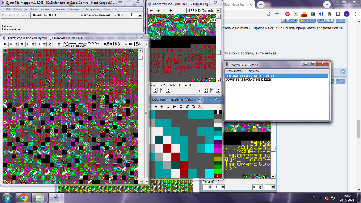This screenshot has width=361, height=203.
Task: Click the K extension icon in Chrome
Action: tap(296, 14)
